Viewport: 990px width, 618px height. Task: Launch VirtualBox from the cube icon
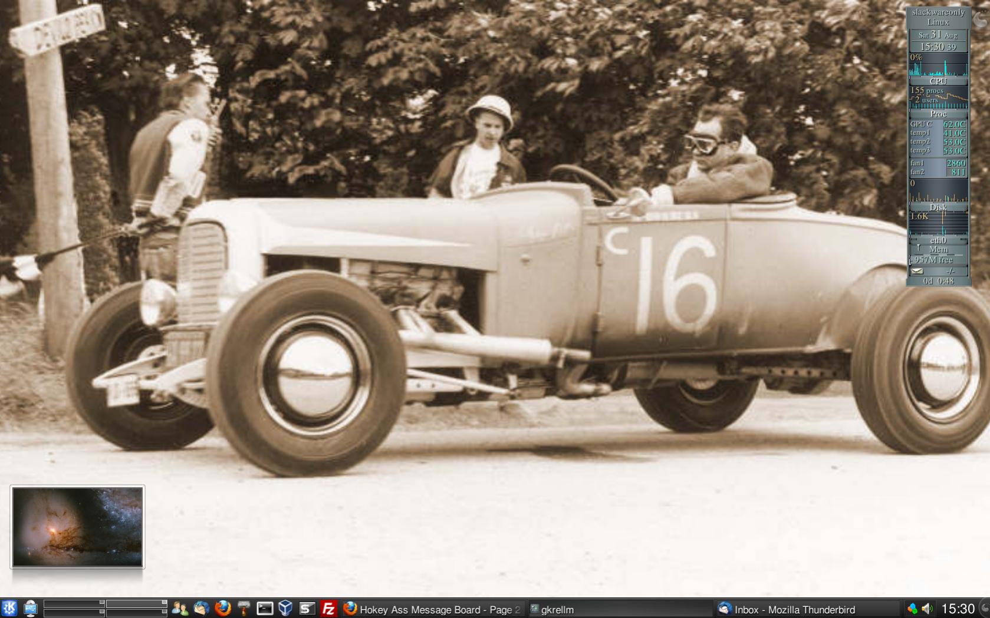click(x=285, y=608)
